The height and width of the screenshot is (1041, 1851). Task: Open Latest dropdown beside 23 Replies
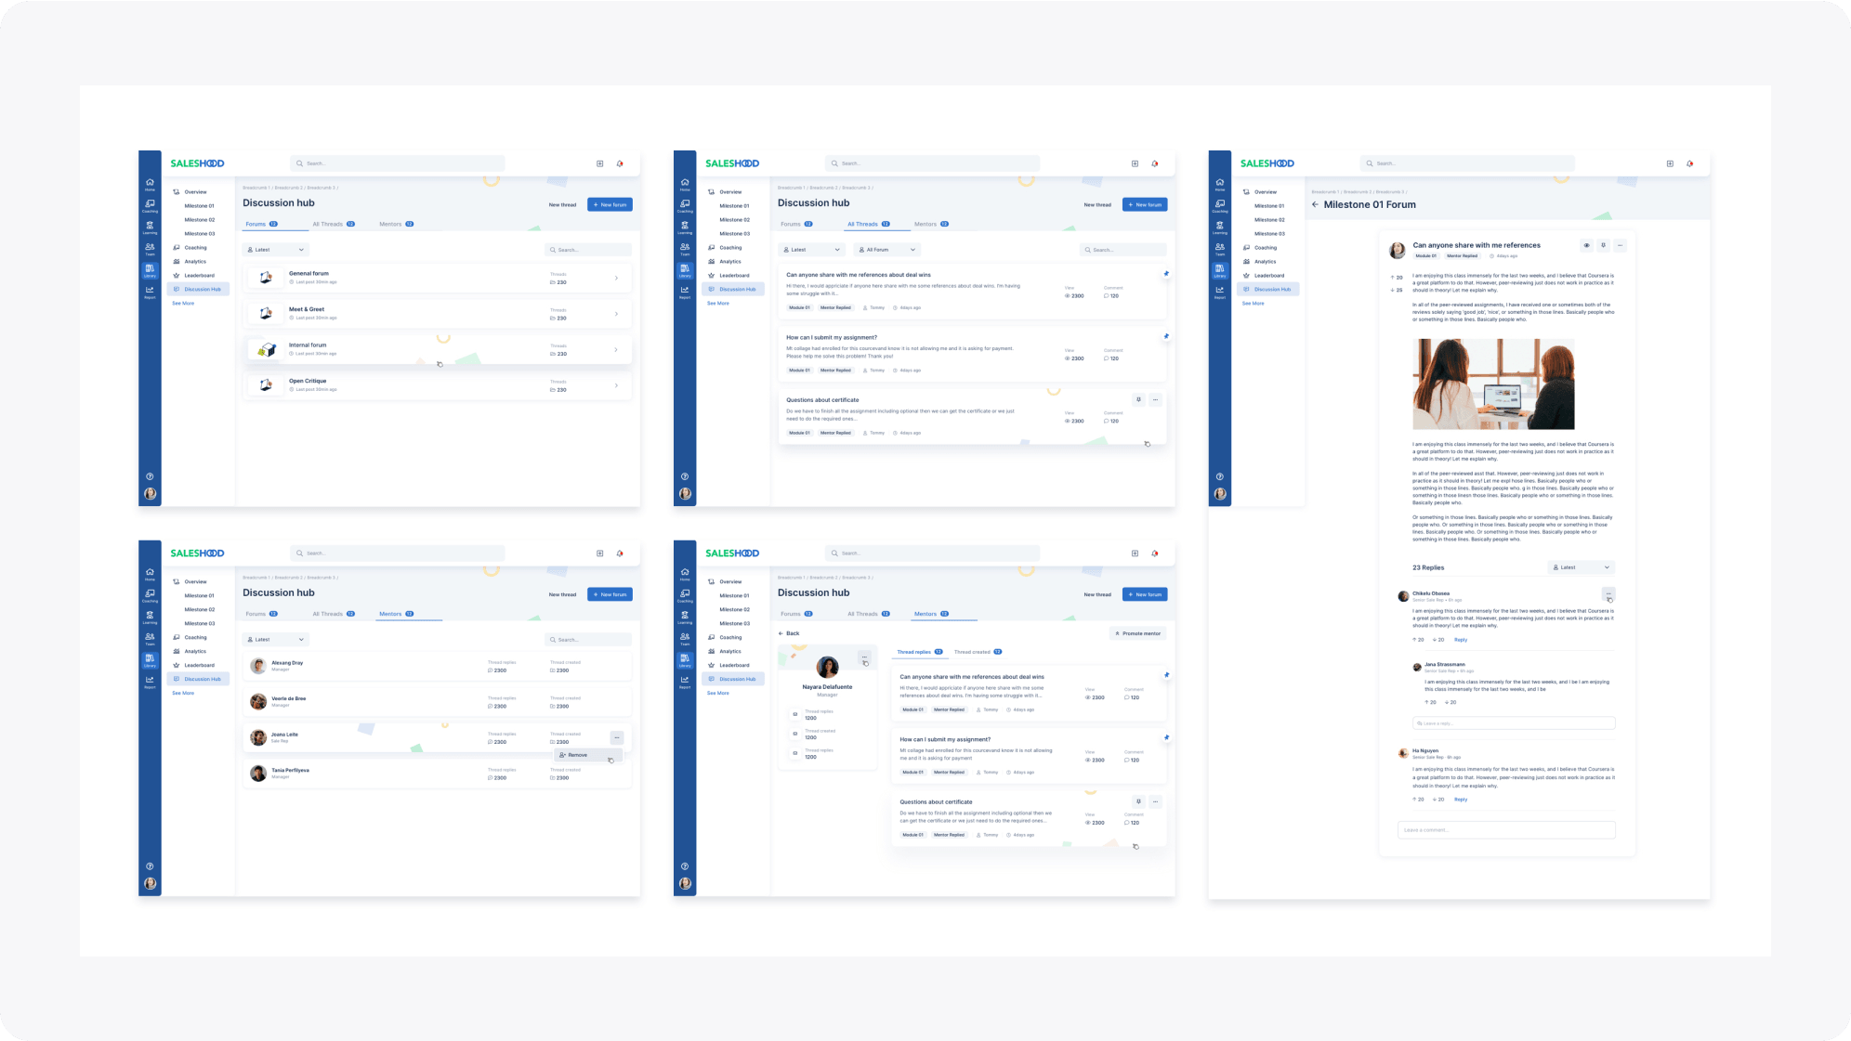coord(1581,567)
